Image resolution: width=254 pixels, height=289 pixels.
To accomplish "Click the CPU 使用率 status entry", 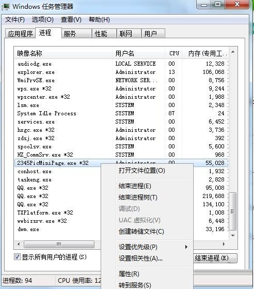I will 79,281.
